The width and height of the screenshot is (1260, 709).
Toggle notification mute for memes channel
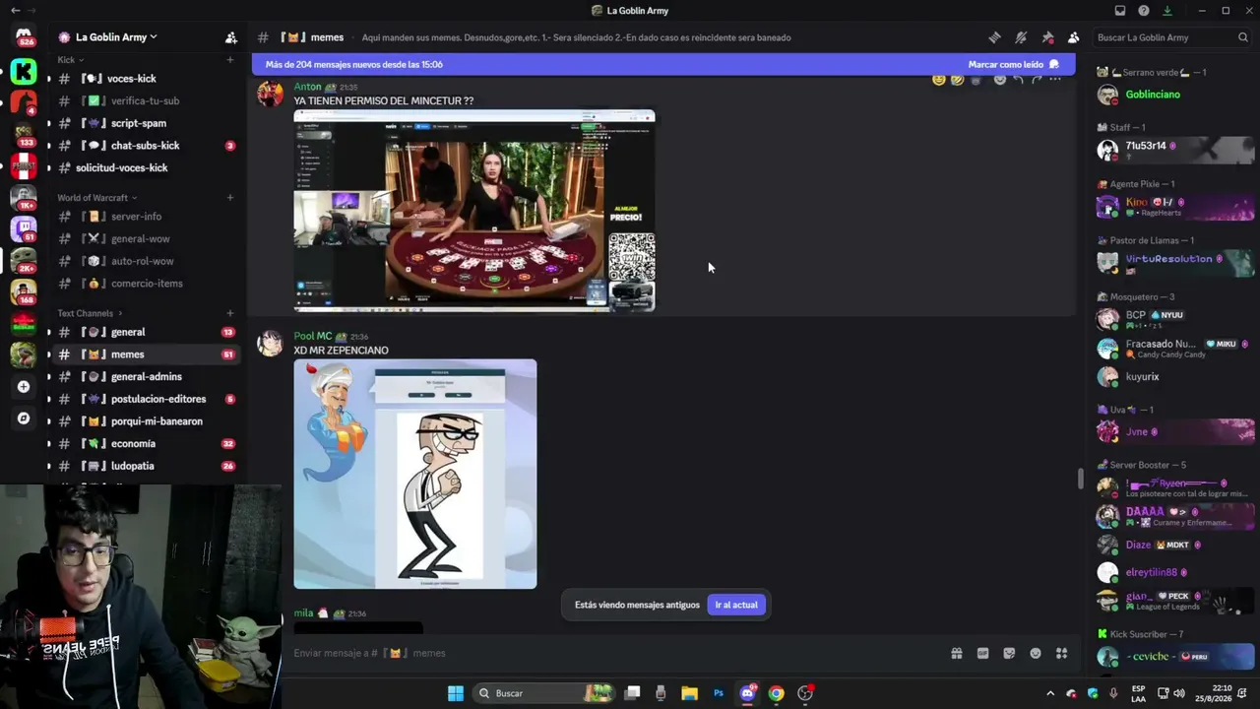[x=1021, y=37]
